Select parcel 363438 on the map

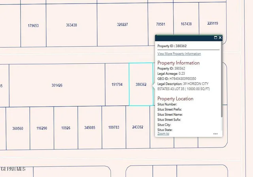pos(72,25)
